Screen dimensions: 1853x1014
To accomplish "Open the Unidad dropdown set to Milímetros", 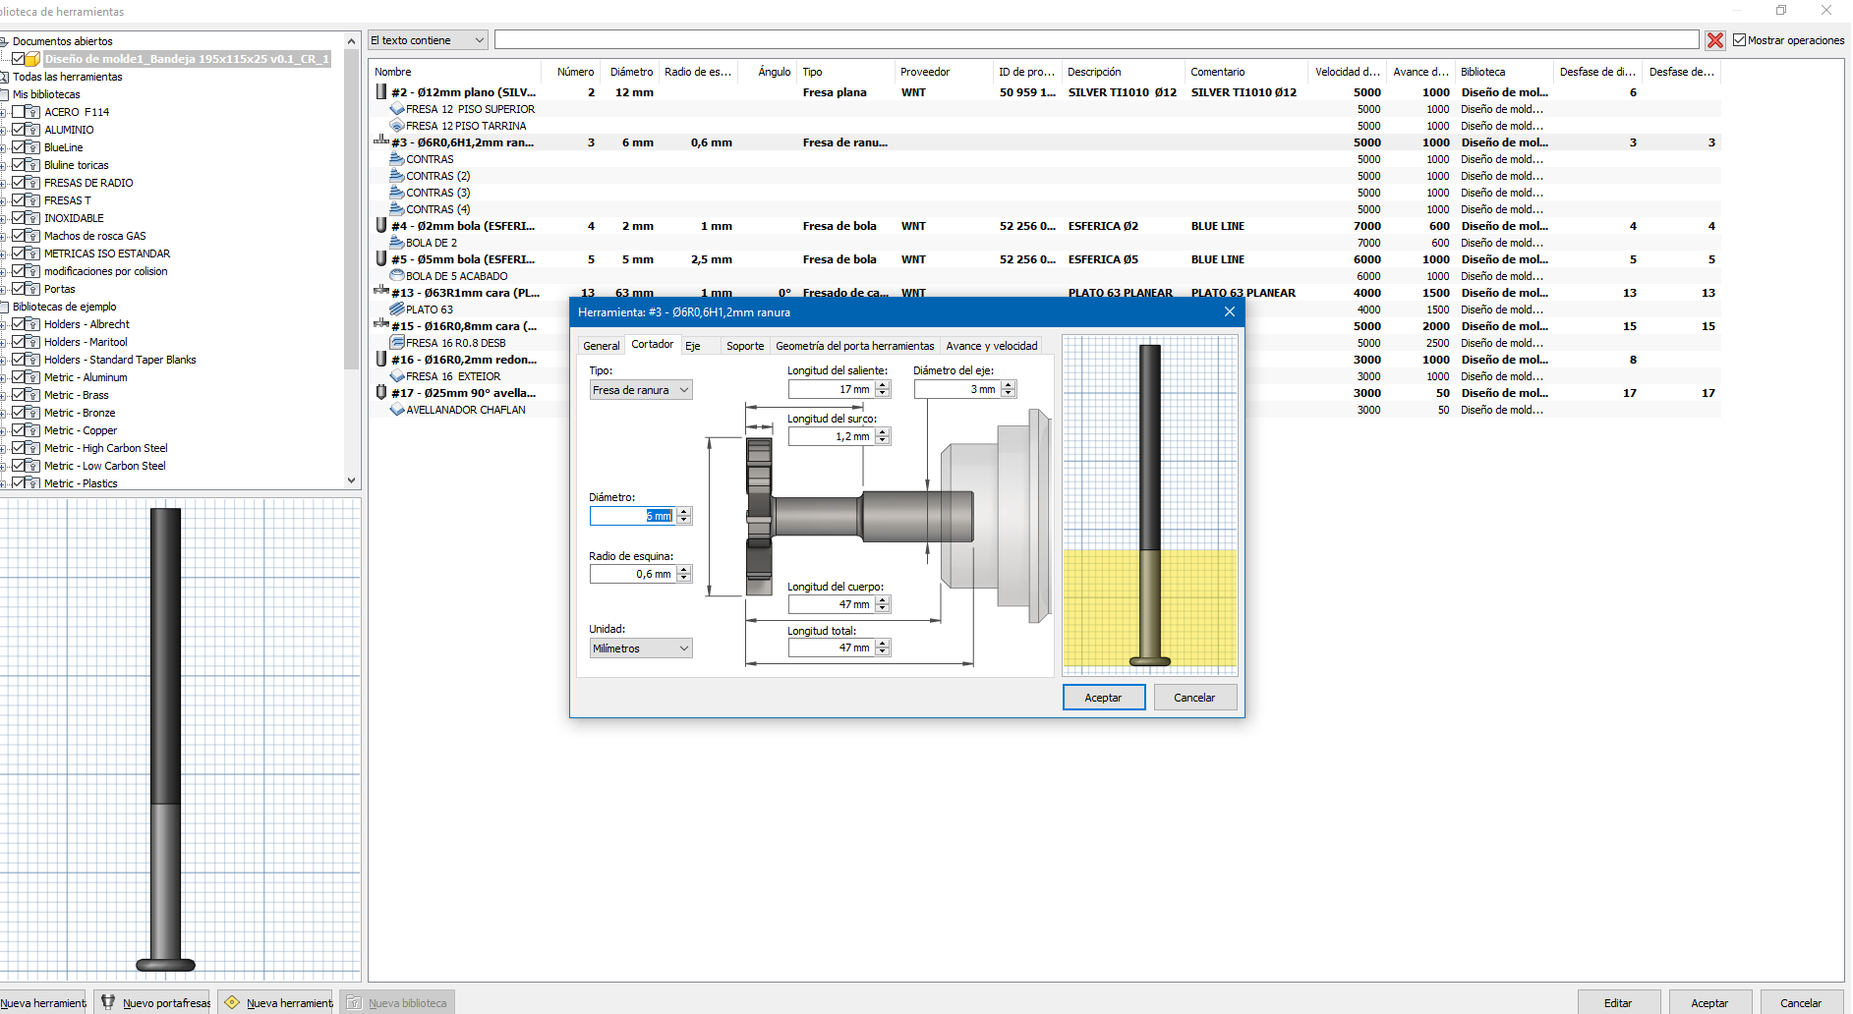I will pyautogui.click(x=640, y=648).
